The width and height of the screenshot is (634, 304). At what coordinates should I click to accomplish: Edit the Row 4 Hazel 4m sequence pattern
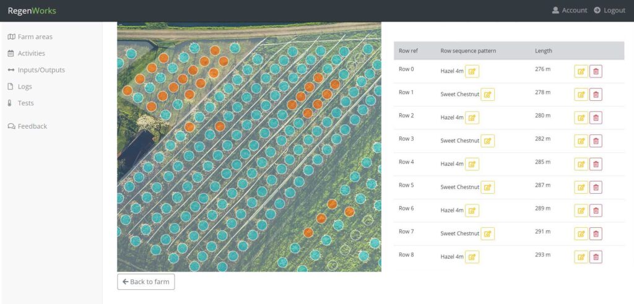[x=472, y=164]
